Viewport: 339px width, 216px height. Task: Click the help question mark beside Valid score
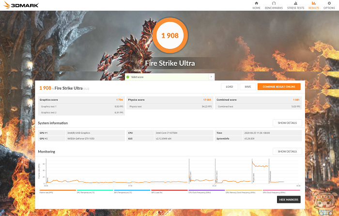211,77
